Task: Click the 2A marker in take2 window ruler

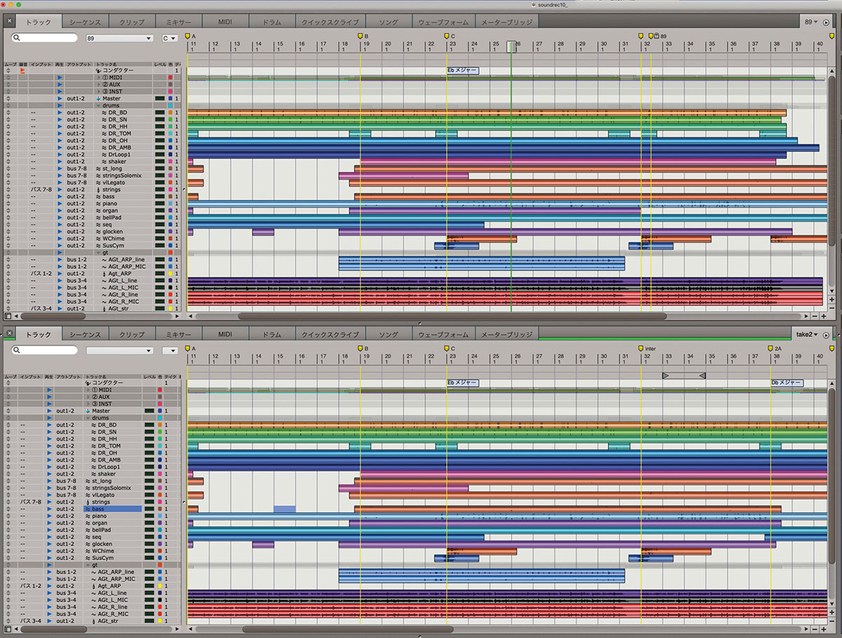Action: 771,348
